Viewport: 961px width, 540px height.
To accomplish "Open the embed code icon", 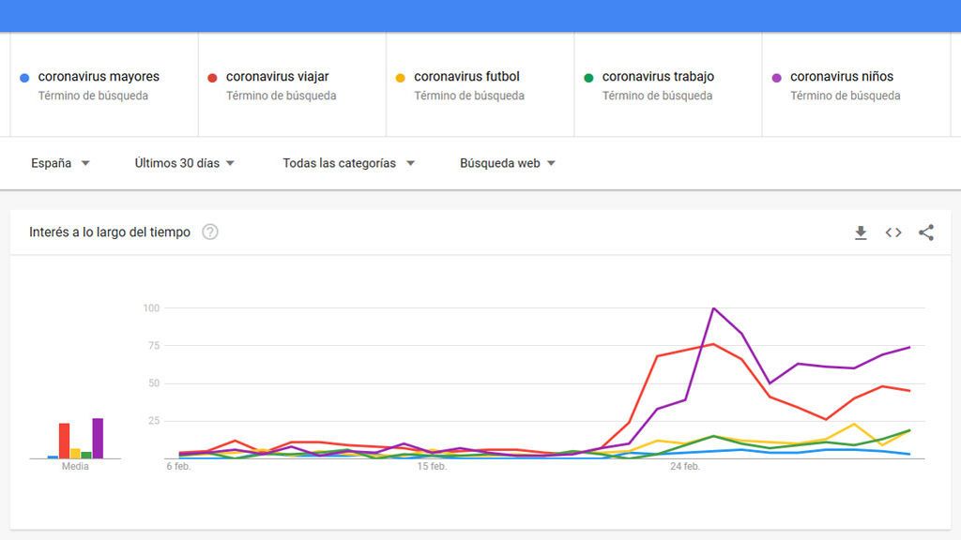I will (893, 232).
